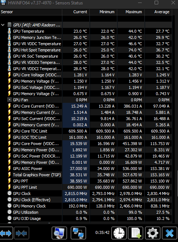This screenshot has height=242, width=178.
Task: Click thermometer icon for GPU VR SoC Temperature
Action: (x=10, y=56)
